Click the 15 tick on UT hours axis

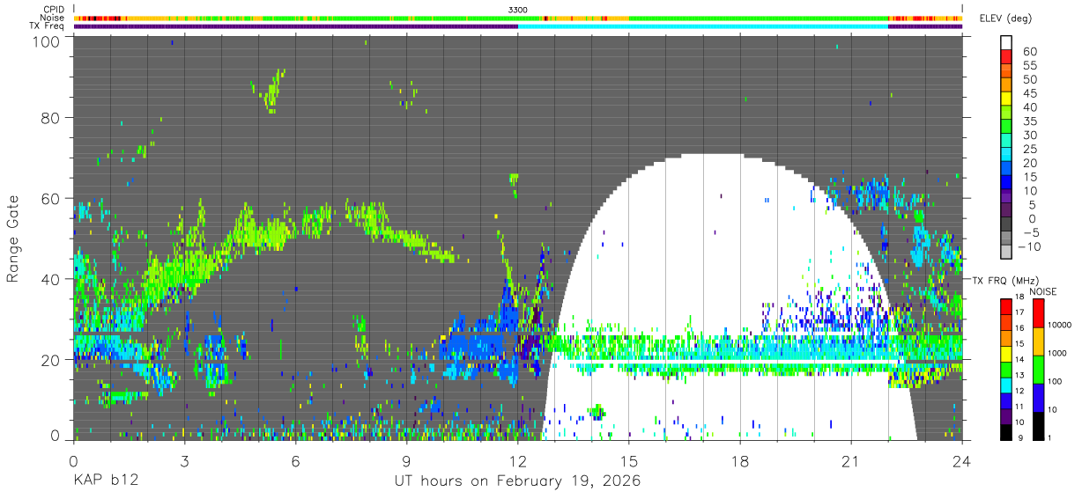point(629,460)
